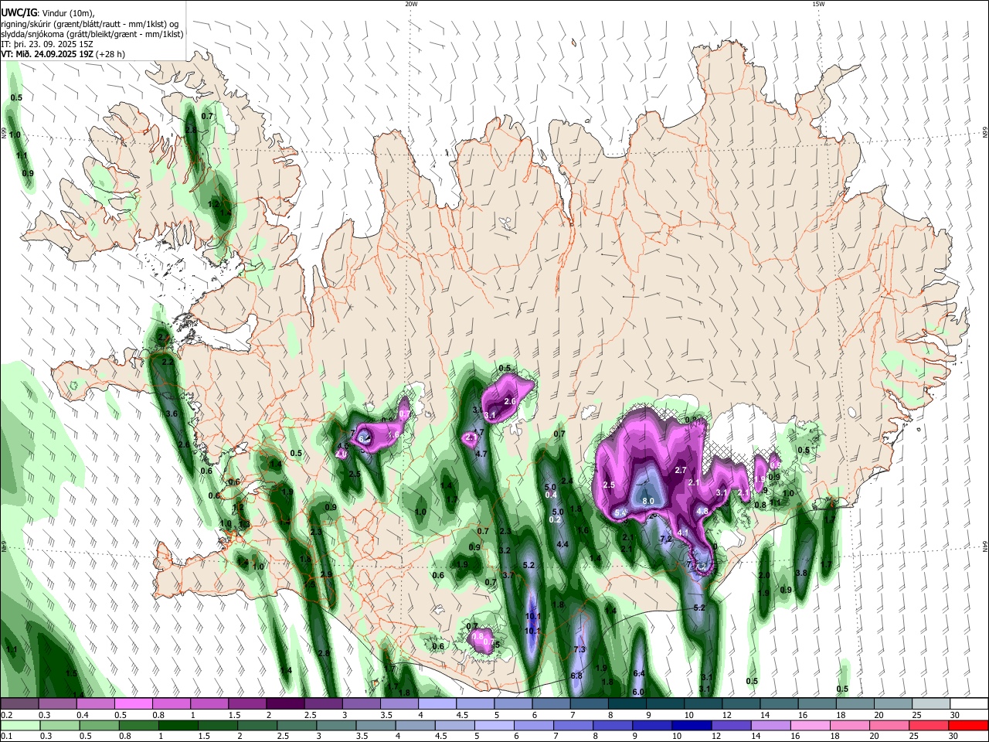Click the "4.8" snow value on the glacier
This screenshot has height=742, width=989.
702,512
